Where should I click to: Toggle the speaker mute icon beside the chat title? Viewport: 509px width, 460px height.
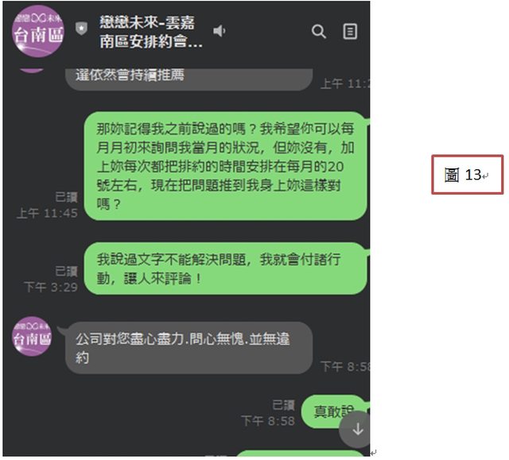[220, 31]
